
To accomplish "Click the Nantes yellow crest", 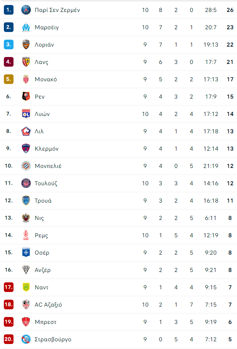I will pyautogui.click(x=26, y=287).
